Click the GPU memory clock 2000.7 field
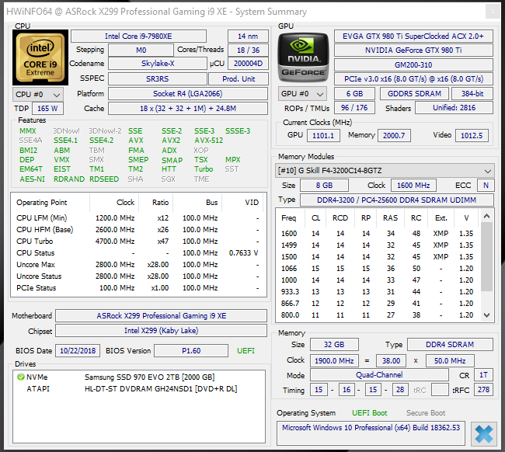The width and height of the screenshot is (505, 452). click(394, 136)
